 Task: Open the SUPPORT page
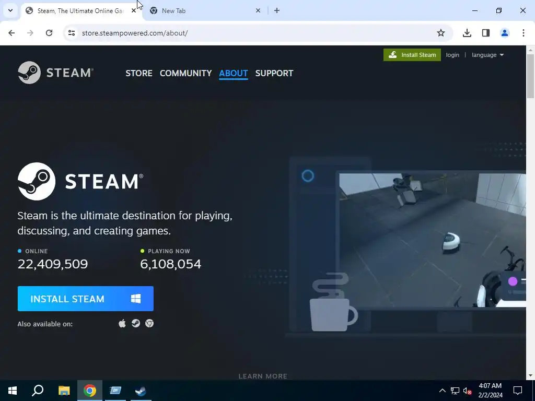[x=274, y=73]
